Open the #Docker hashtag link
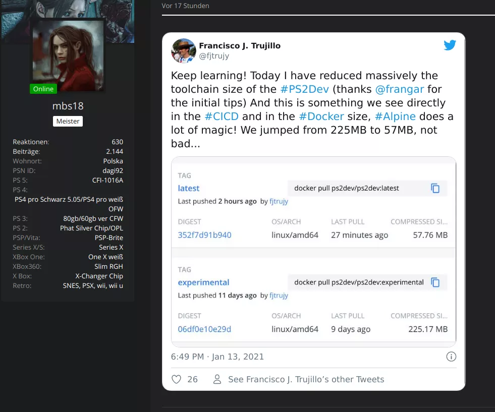 pos(321,116)
